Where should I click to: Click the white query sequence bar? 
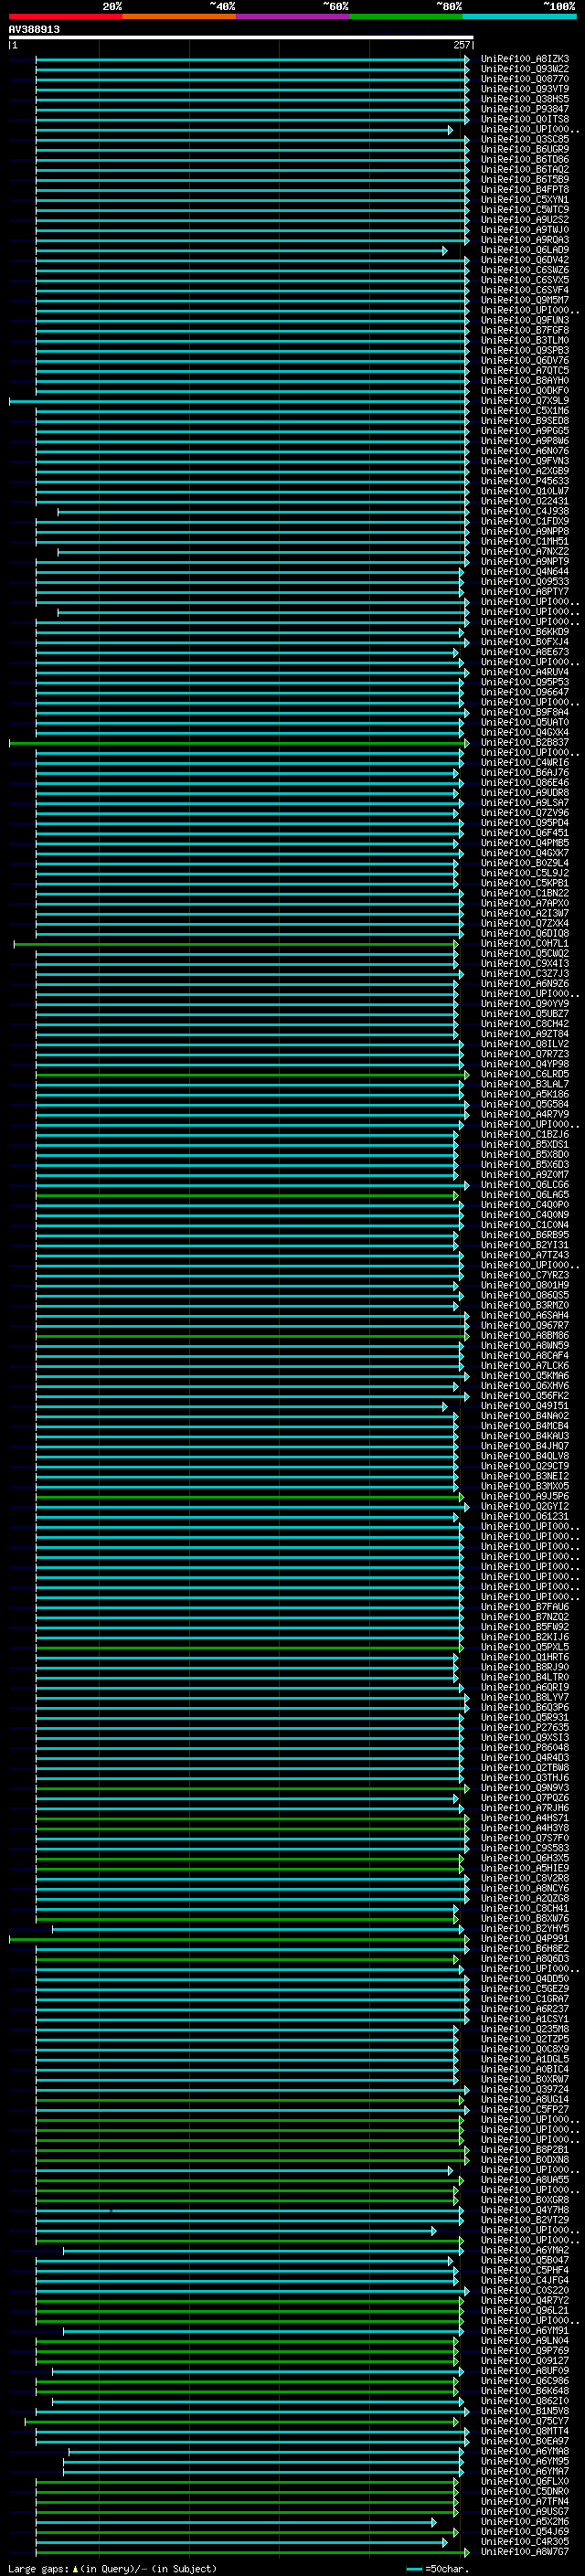[241, 37]
